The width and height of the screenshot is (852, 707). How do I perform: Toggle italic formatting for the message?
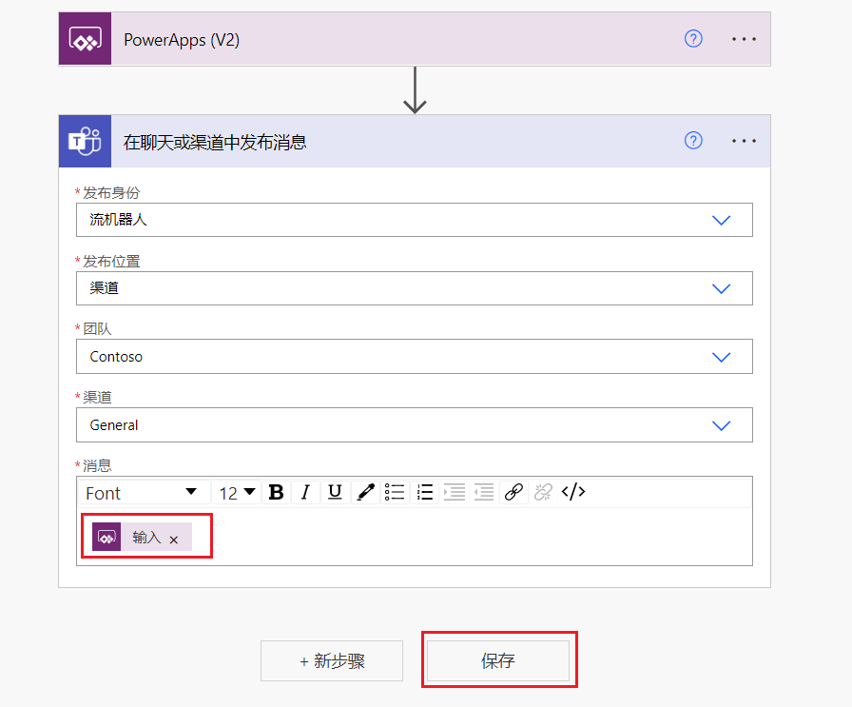304,492
